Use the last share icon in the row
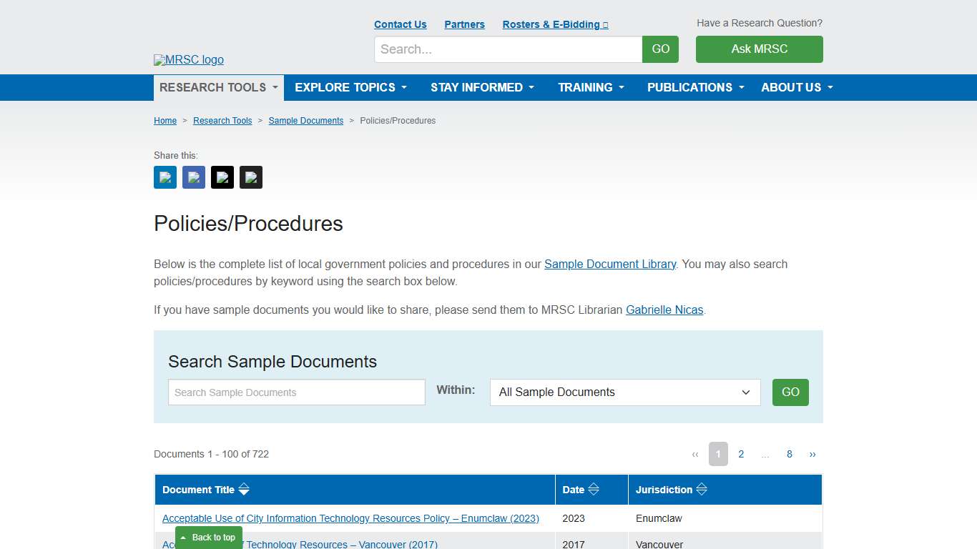 (x=250, y=177)
